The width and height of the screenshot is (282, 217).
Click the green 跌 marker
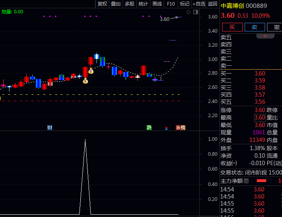(149, 128)
